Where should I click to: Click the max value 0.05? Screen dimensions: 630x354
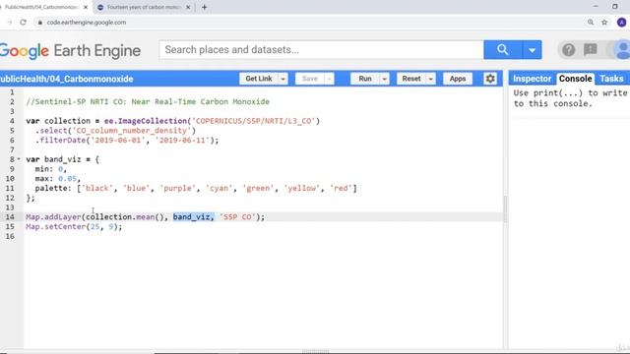click(67, 179)
